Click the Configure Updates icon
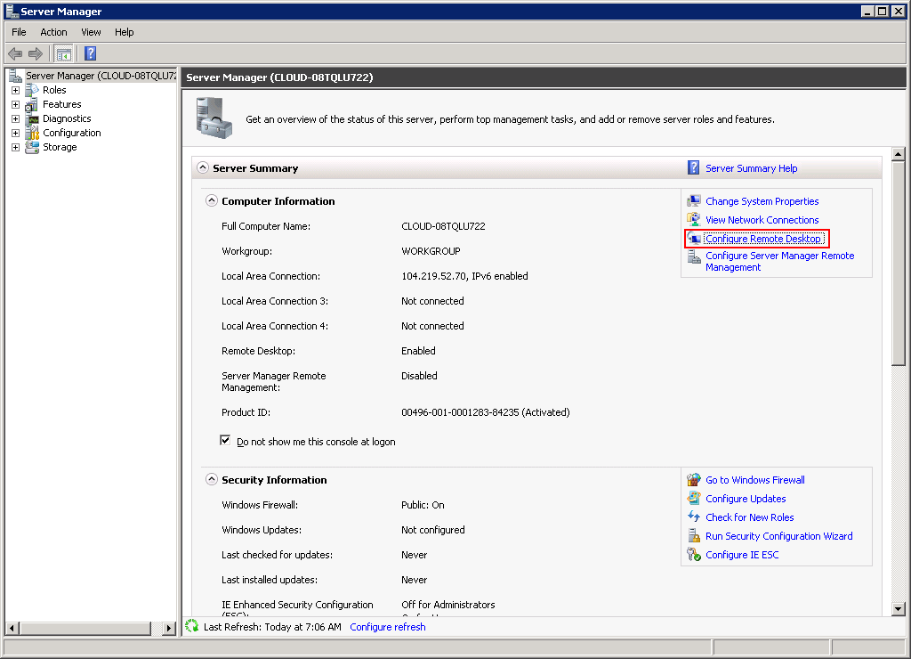The width and height of the screenshot is (911, 659). pyautogui.click(x=694, y=498)
